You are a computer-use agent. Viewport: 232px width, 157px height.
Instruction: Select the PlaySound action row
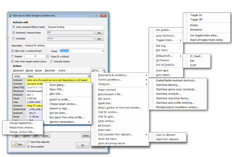27,91
